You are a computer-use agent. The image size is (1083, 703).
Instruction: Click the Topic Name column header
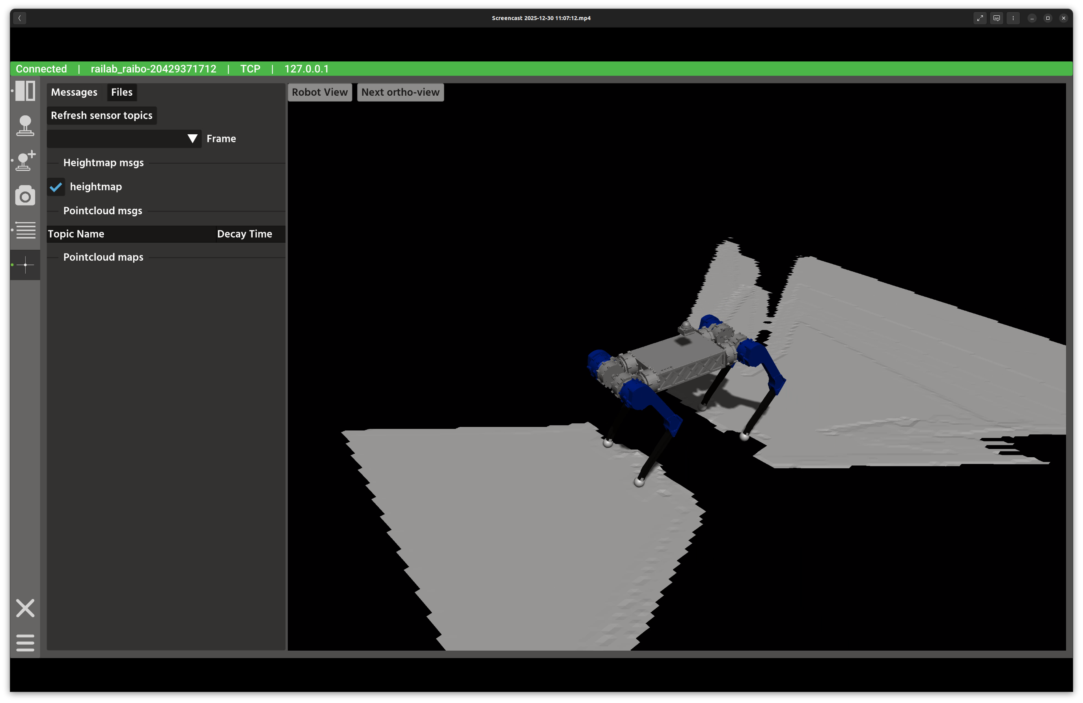(x=76, y=234)
